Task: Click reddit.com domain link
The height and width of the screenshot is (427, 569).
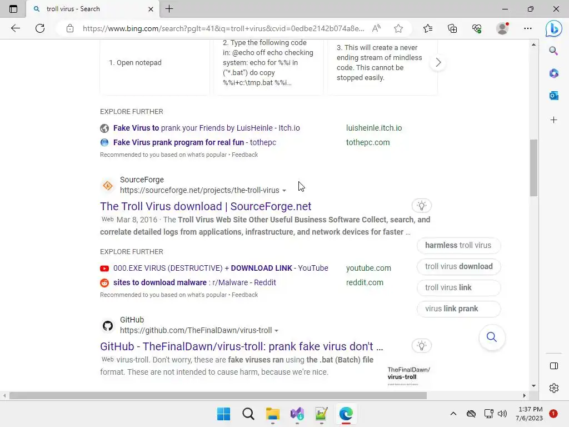Action: tap(365, 282)
